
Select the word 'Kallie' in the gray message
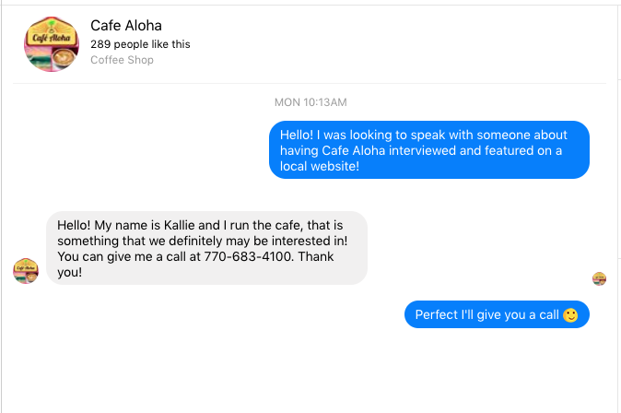click(x=180, y=225)
